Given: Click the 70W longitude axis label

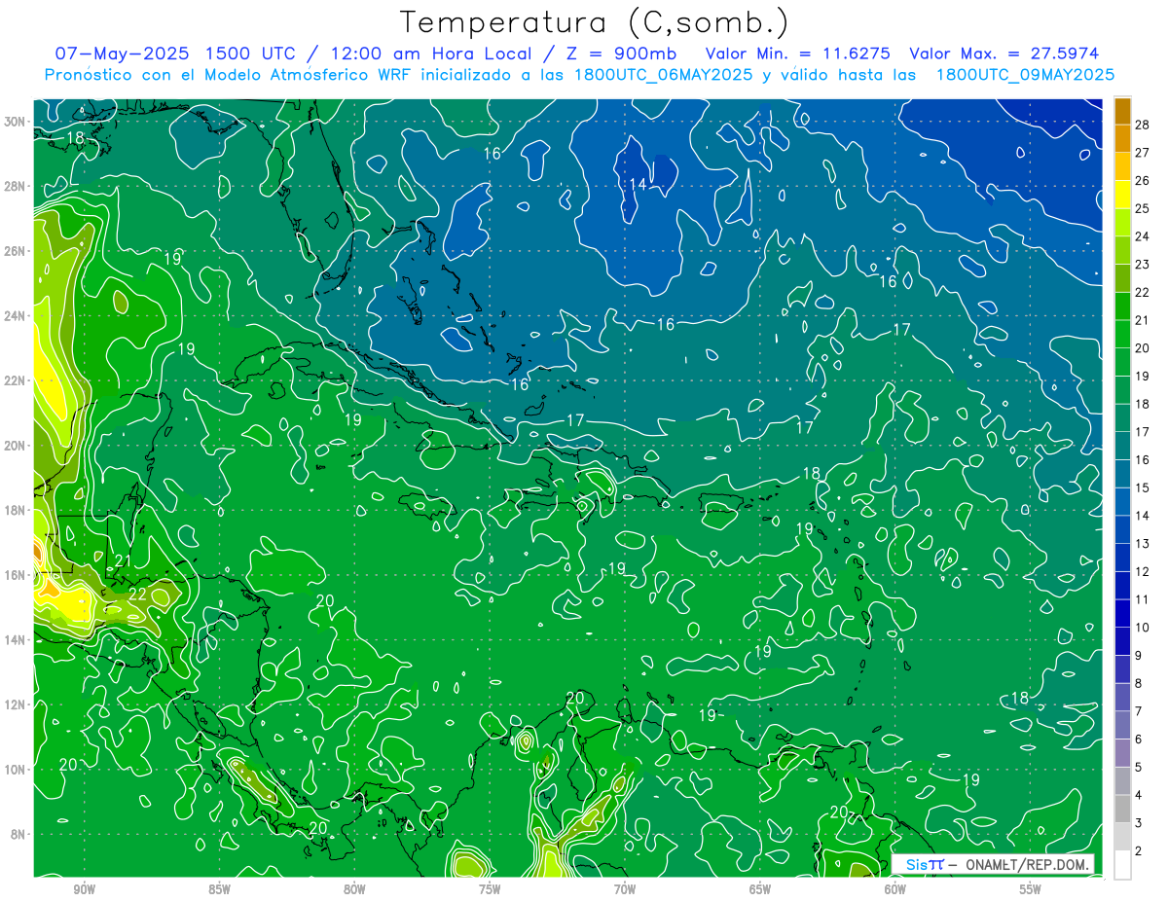Looking at the screenshot, I should (x=625, y=889).
